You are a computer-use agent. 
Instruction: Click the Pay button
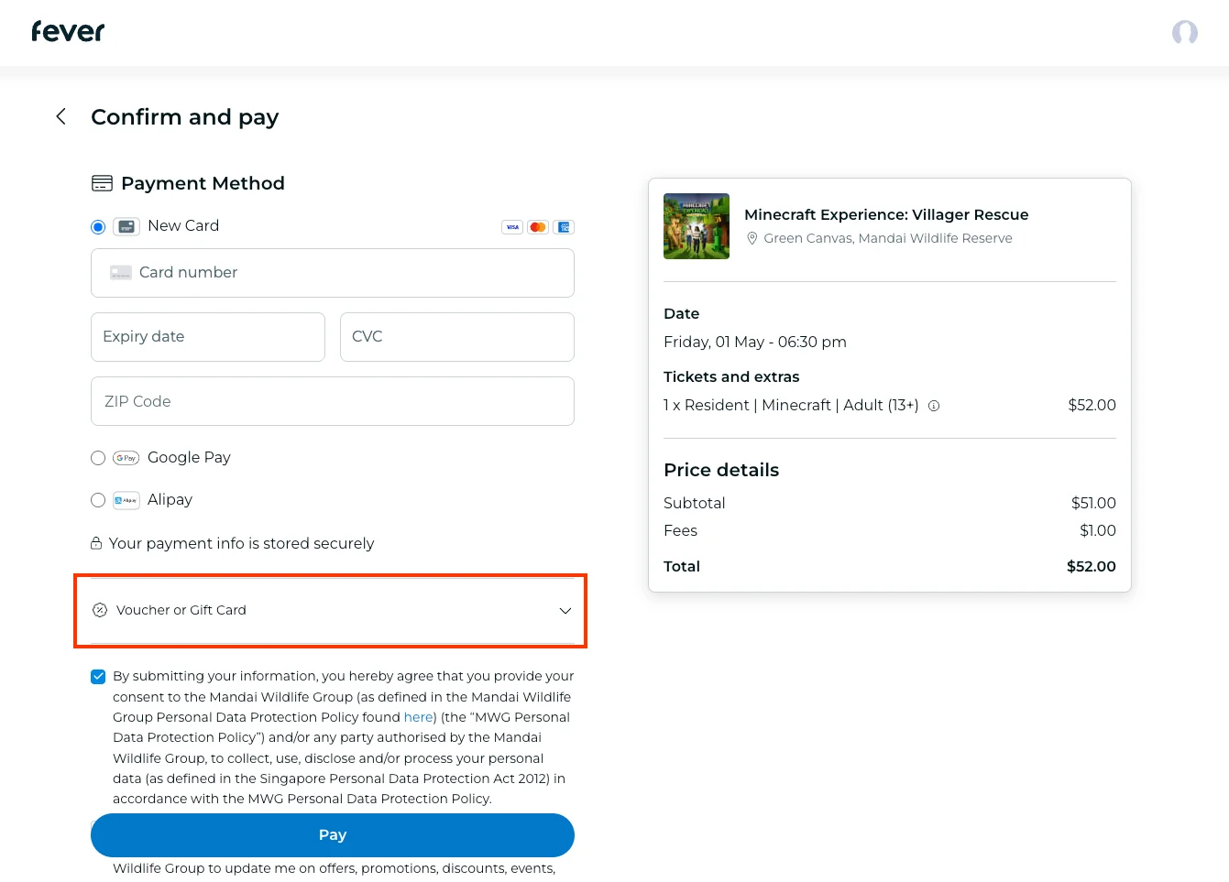(333, 835)
